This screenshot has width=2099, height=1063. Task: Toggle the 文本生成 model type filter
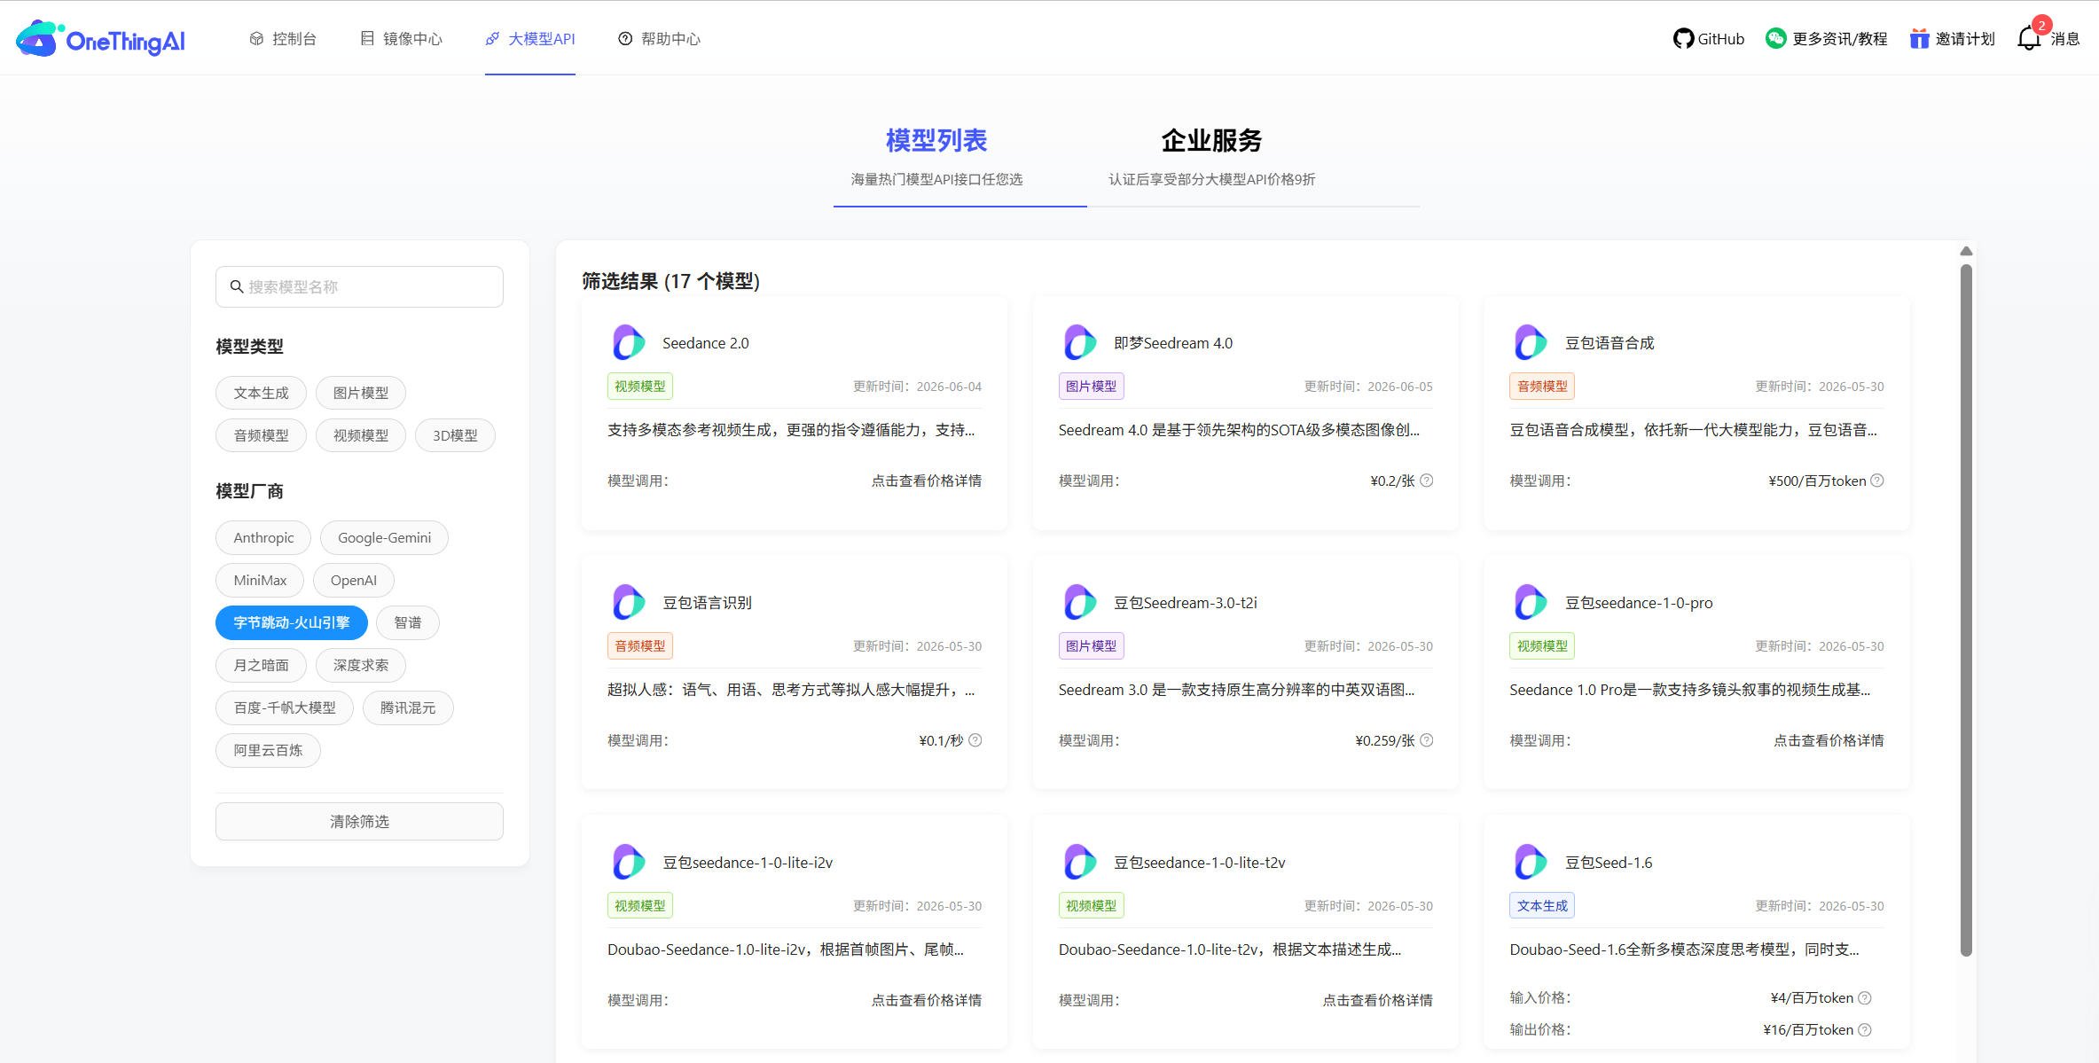(x=261, y=393)
